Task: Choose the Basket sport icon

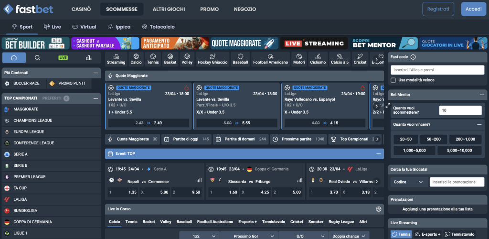Action: 170,59
